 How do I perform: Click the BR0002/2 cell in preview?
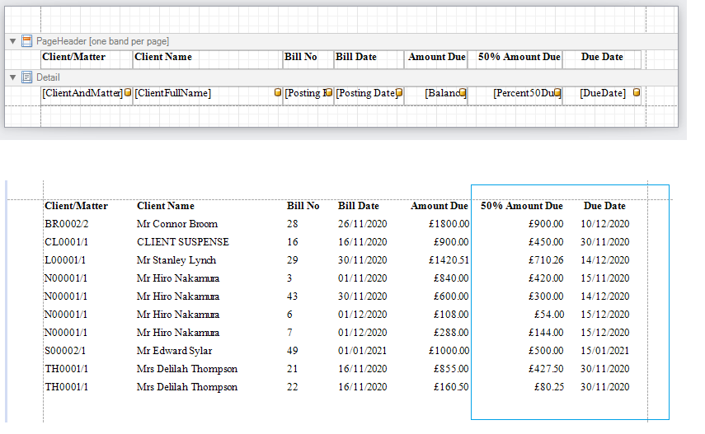(x=67, y=224)
